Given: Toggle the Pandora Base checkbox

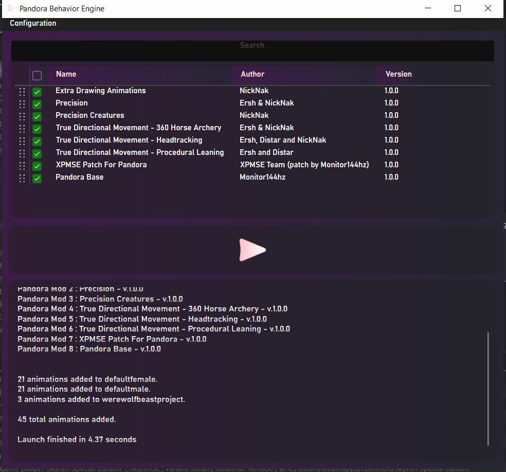Looking at the screenshot, I should [37, 179].
